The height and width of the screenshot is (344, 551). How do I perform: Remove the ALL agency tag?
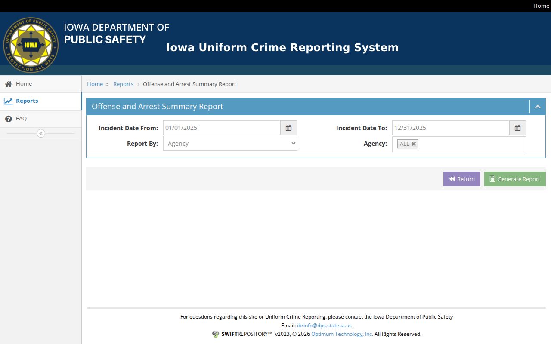[x=414, y=144]
